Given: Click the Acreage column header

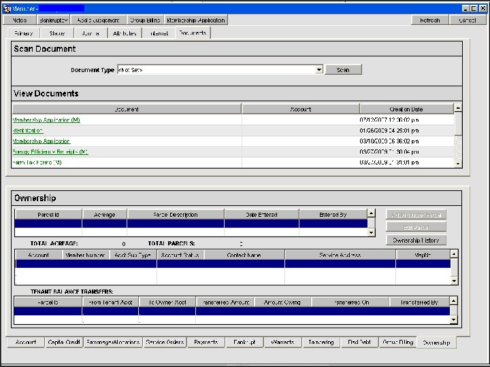Looking at the screenshot, I should click(104, 215).
